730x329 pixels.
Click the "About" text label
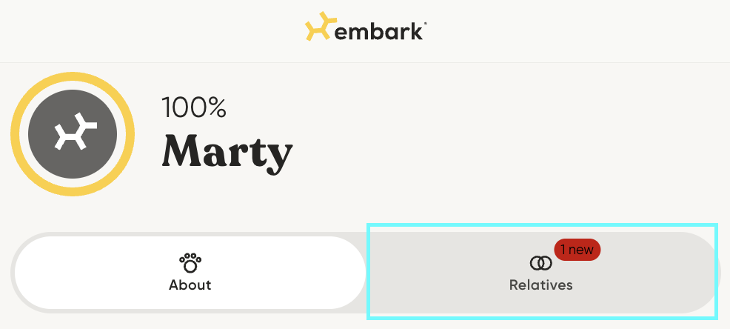click(x=190, y=285)
